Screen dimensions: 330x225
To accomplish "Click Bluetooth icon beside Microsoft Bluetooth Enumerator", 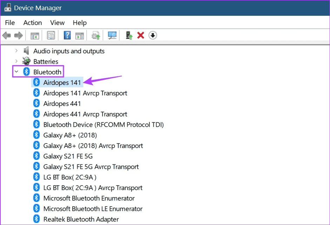I will point(36,198).
